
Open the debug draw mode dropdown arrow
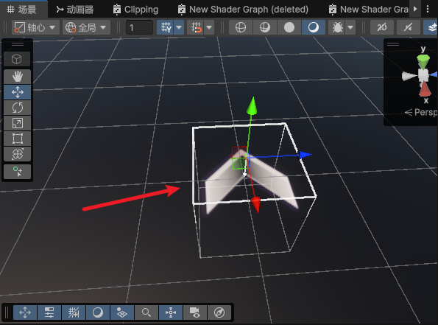pyautogui.click(x=350, y=27)
